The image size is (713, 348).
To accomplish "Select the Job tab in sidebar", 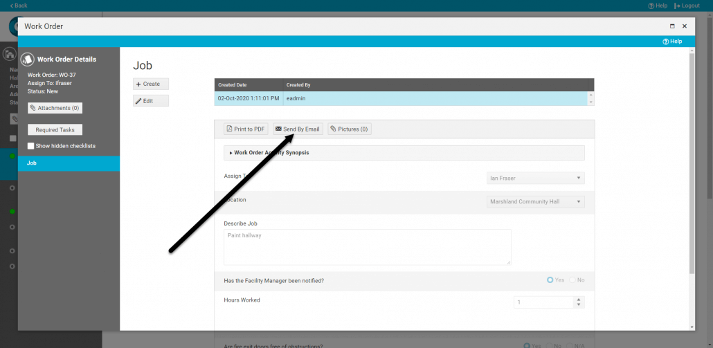I will coord(69,163).
